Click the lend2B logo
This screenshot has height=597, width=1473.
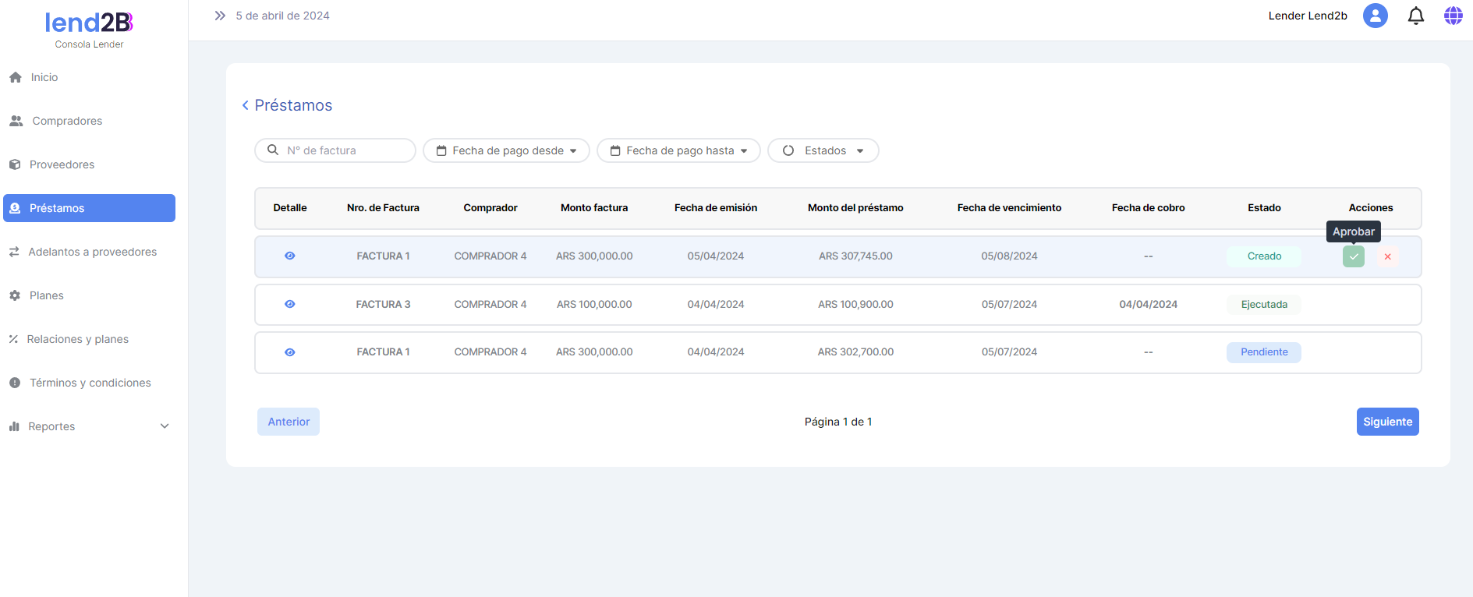[89, 23]
